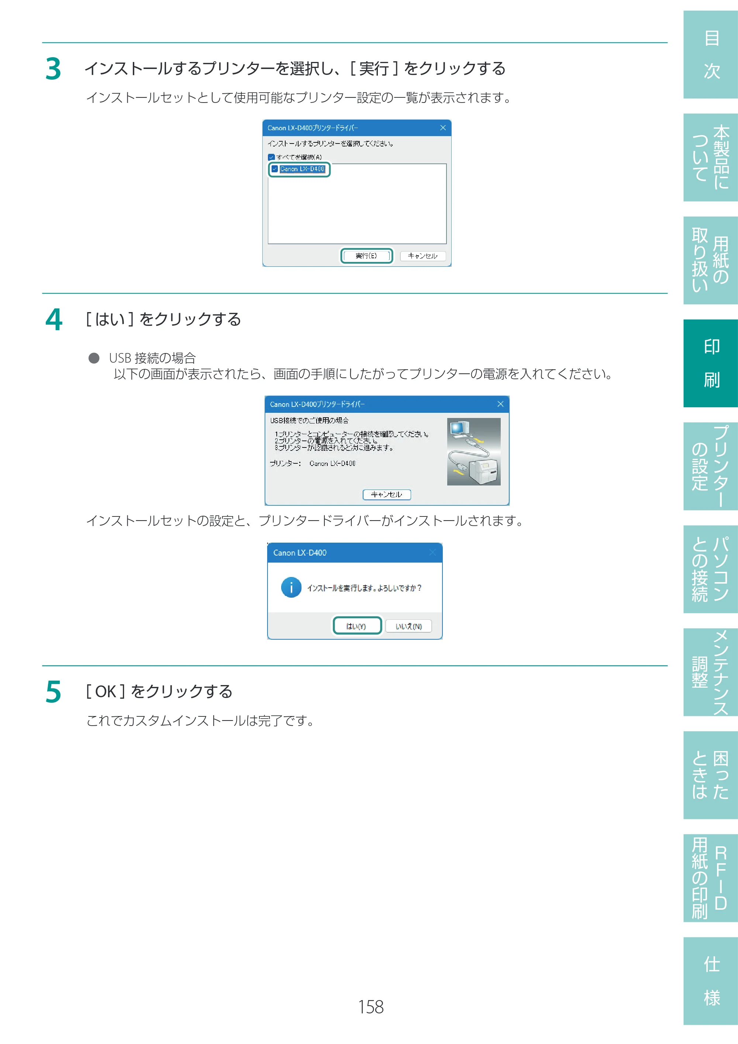Open the 本製品について side tab
The image size is (738, 1044).
point(710,157)
